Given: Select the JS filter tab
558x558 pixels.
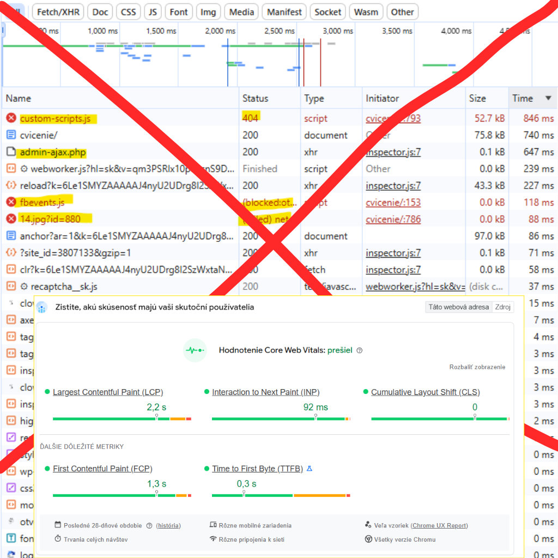Looking at the screenshot, I should tap(153, 12).
